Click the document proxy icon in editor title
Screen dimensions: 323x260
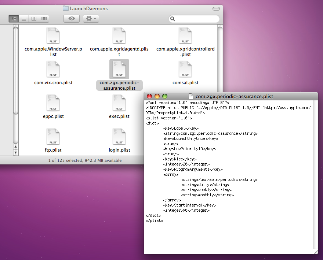pos(191,96)
